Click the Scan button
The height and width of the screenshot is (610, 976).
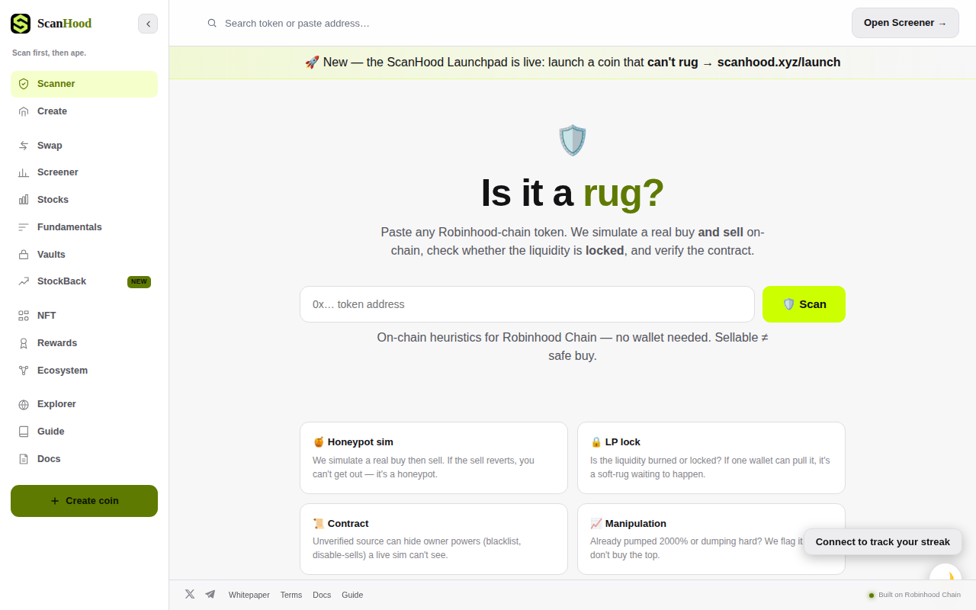pyautogui.click(x=804, y=304)
